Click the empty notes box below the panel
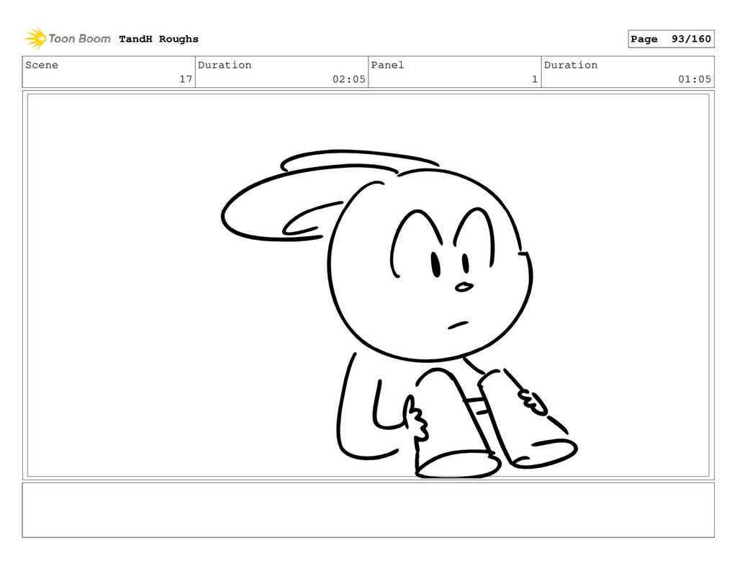 pyautogui.click(x=368, y=510)
